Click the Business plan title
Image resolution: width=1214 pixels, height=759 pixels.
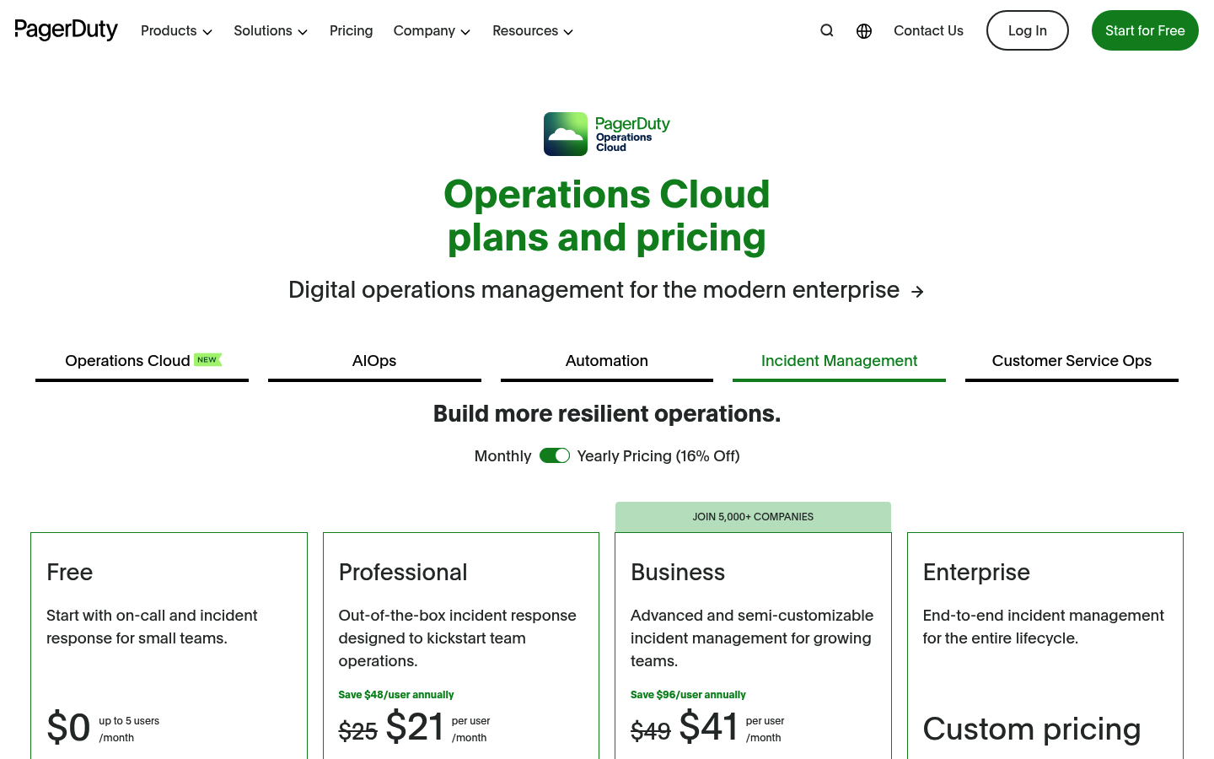(678, 573)
